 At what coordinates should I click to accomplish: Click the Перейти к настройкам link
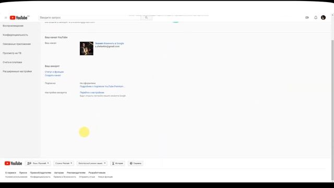point(92,93)
